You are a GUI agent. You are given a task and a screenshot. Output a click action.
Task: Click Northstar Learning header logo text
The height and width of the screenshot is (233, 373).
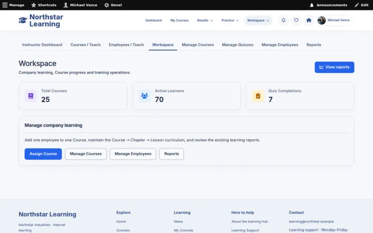click(46, 20)
